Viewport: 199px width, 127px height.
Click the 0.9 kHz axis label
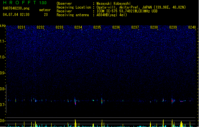[x=3, y=73]
